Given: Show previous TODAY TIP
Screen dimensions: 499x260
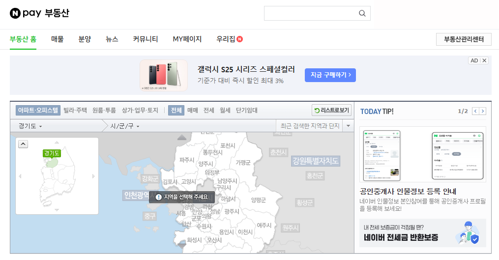Looking at the screenshot, I should pyautogui.click(x=475, y=111).
